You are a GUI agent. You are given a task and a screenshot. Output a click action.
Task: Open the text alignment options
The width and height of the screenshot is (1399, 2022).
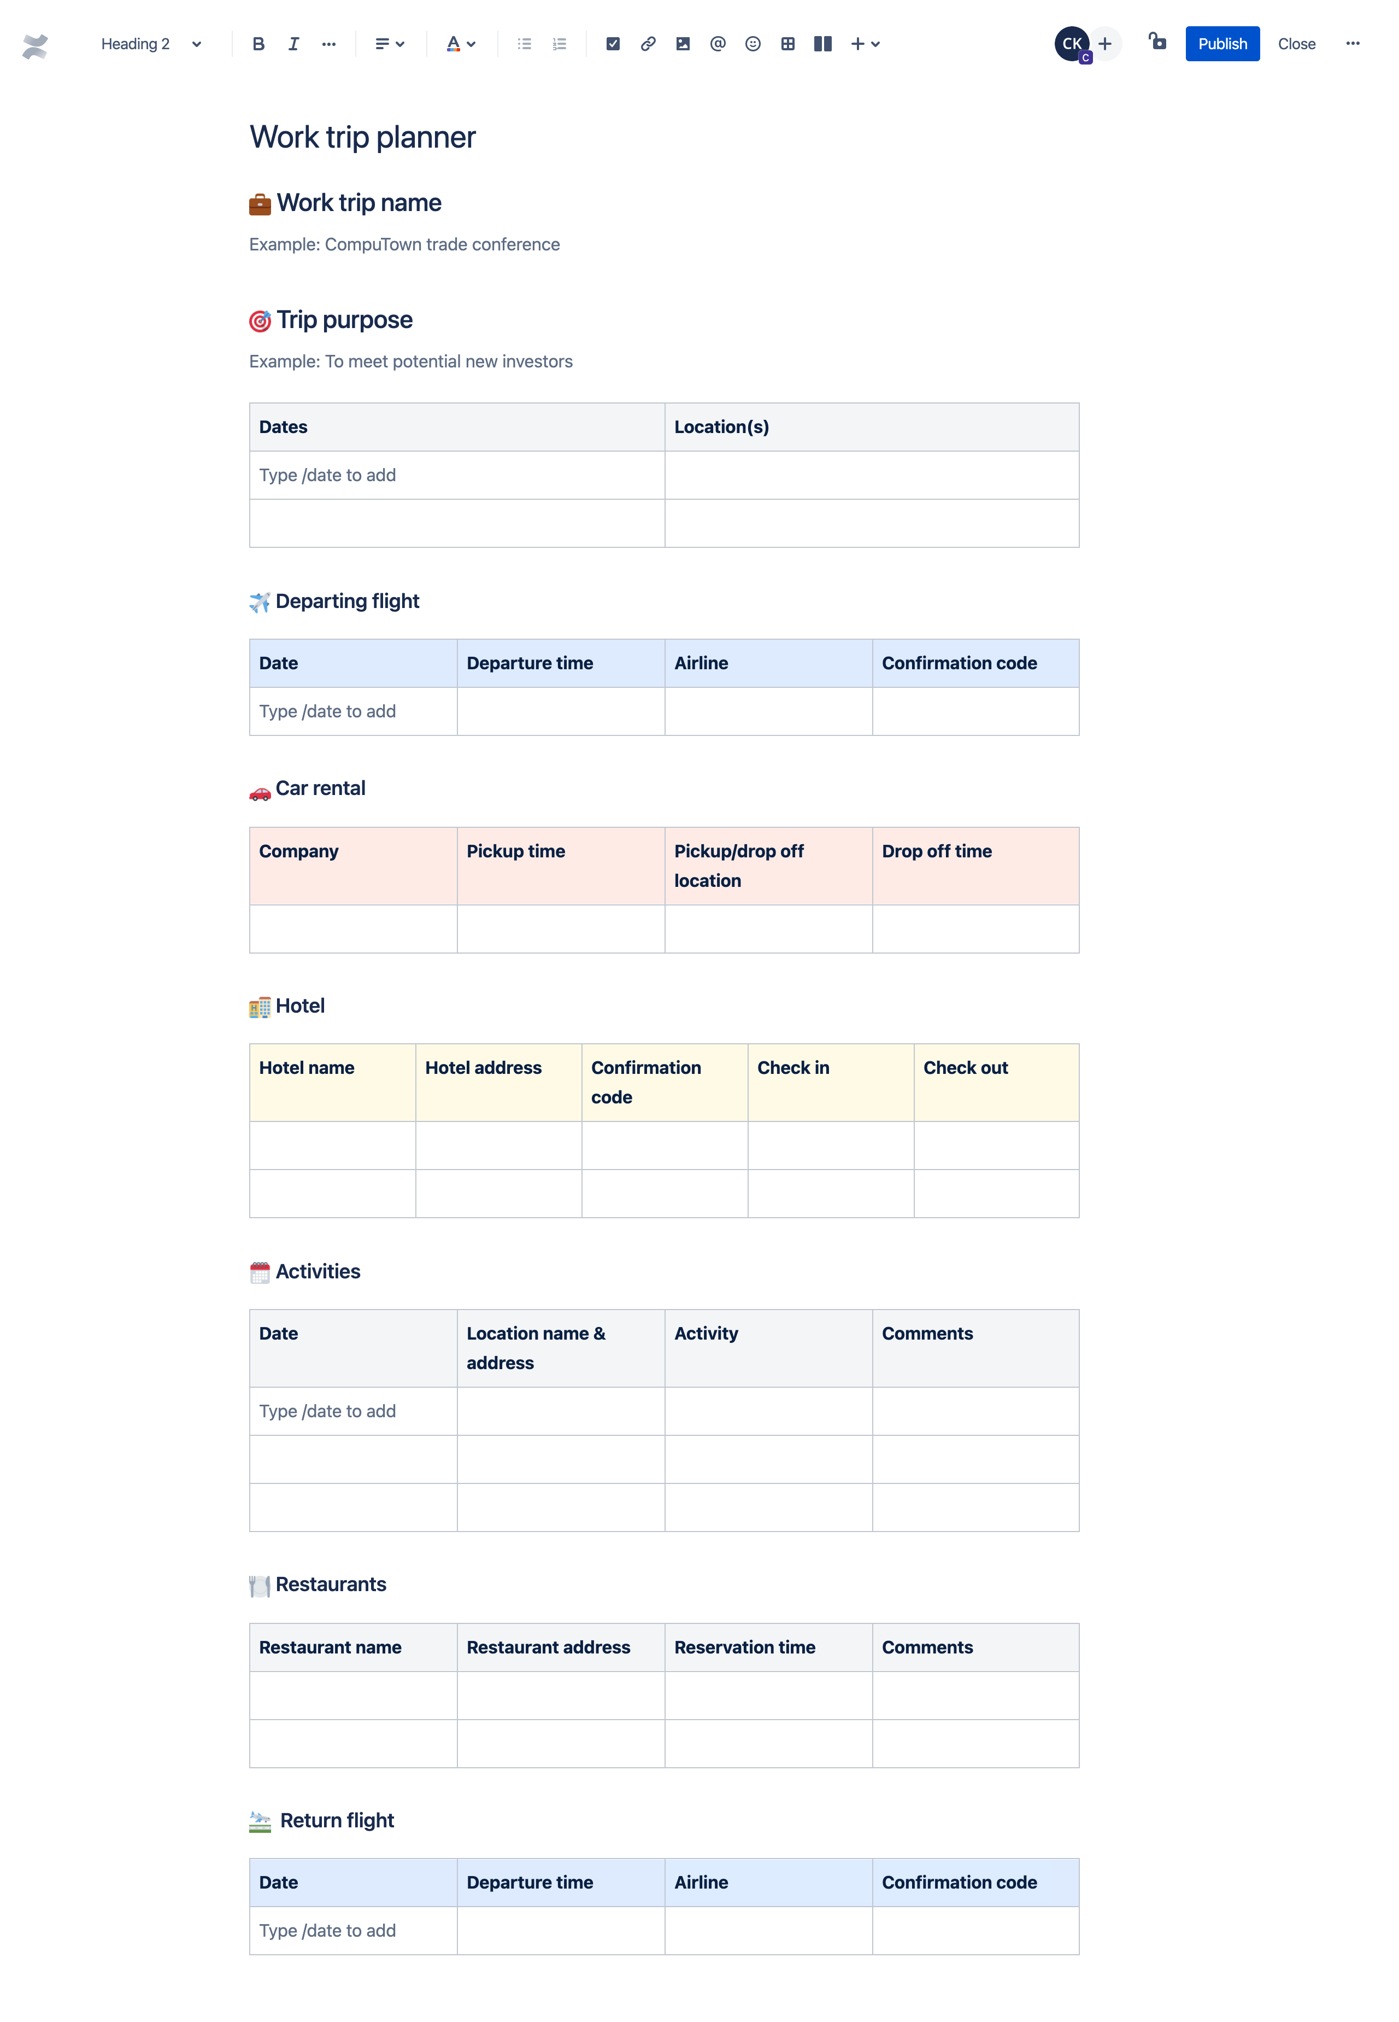pos(389,43)
